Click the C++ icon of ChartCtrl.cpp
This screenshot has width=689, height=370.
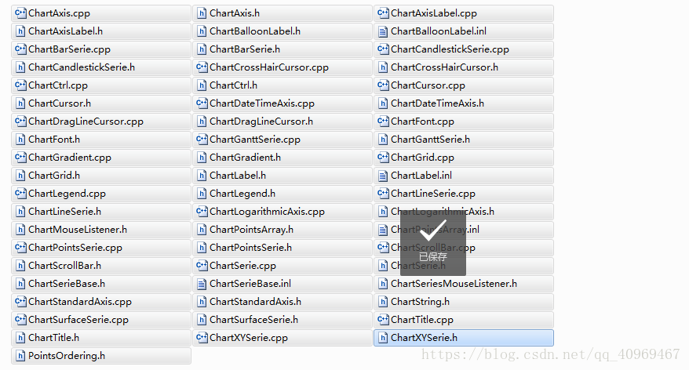click(x=20, y=85)
